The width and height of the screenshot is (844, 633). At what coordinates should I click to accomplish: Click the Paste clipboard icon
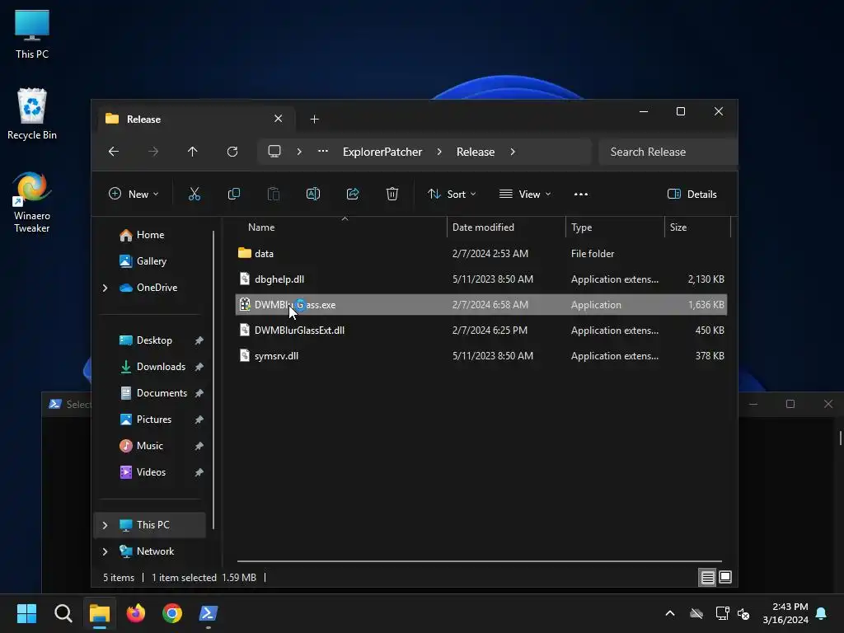click(x=274, y=194)
